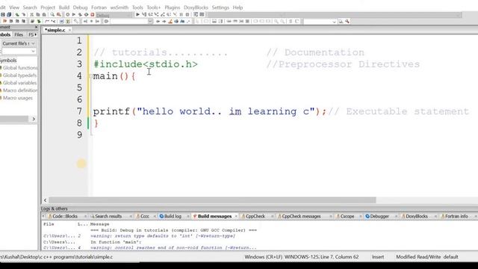
Task: Run the program with the green Run icon
Action: [x=73, y=14]
